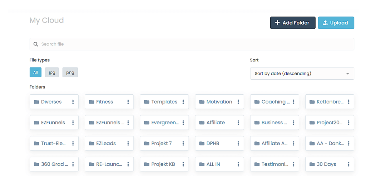The width and height of the screenshot is (366, 184).
Task: Click the folder icon of DPHB
Action: 202,143
